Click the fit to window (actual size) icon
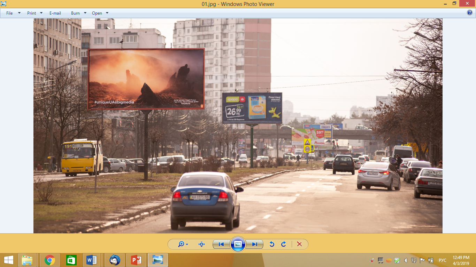Viewport: 476px width, 267px height. [201, 244]
